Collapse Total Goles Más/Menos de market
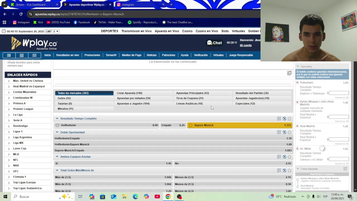The width and height of the screenshot is (357, 201). [x=57, y=170]
